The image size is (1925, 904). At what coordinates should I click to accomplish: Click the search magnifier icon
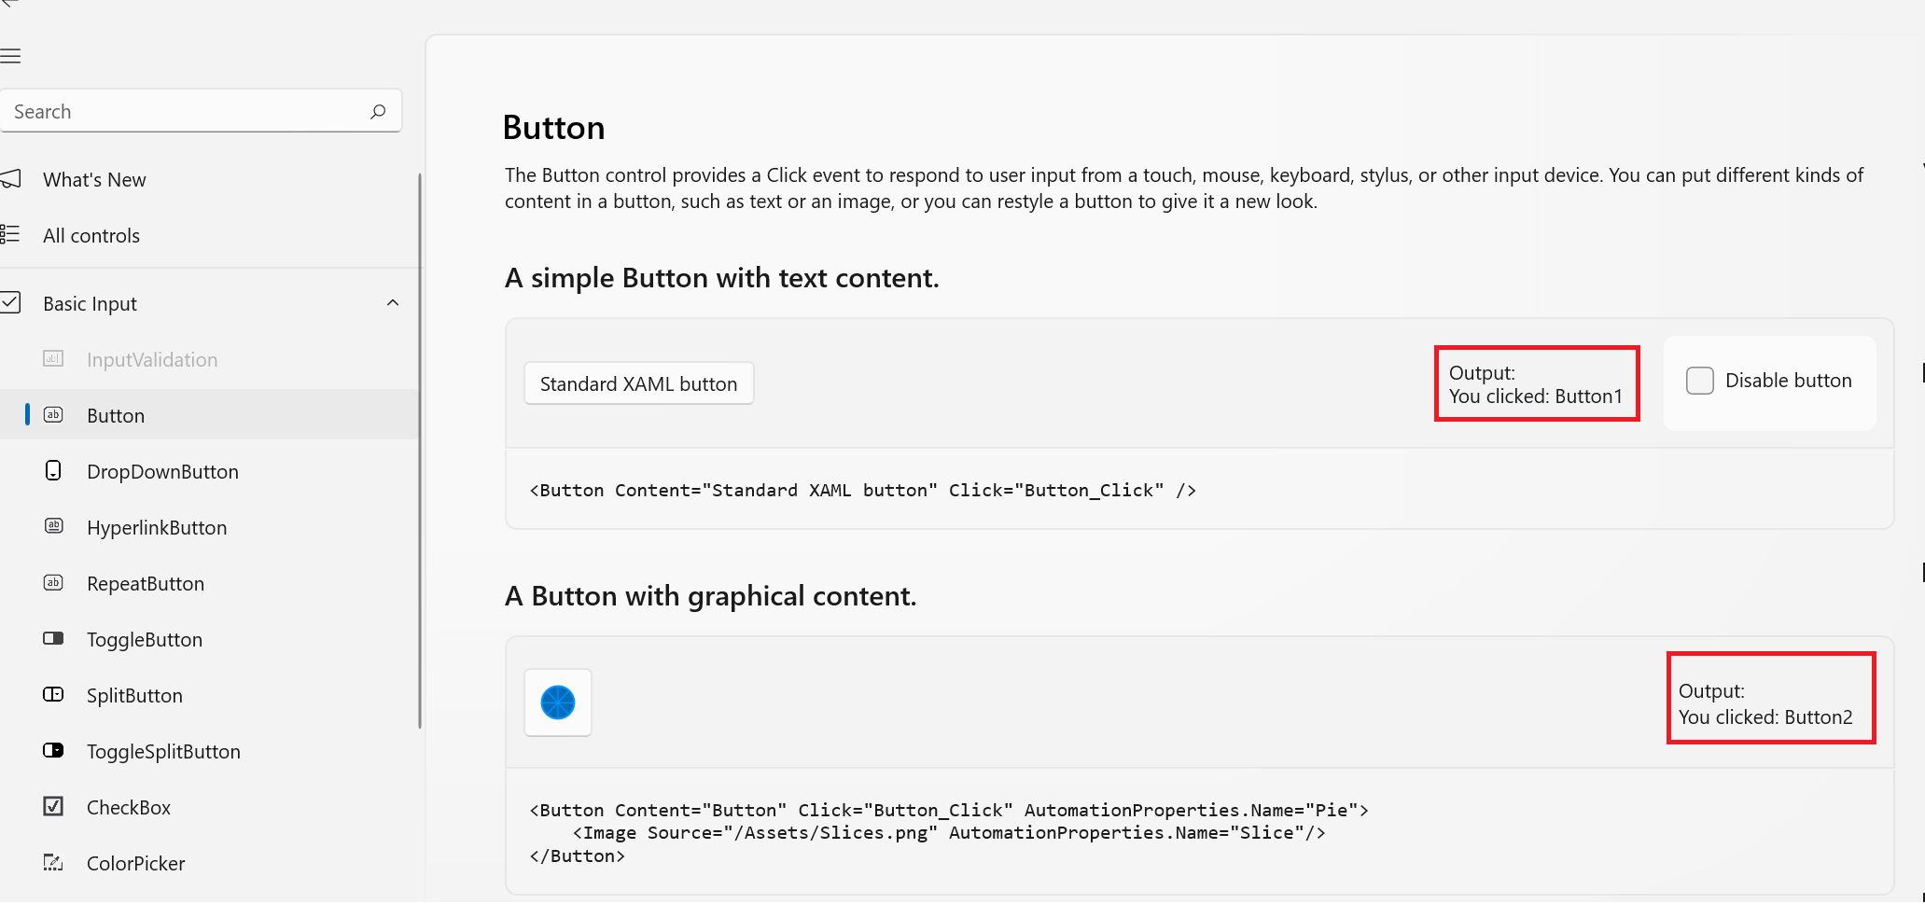pos(378,112)
